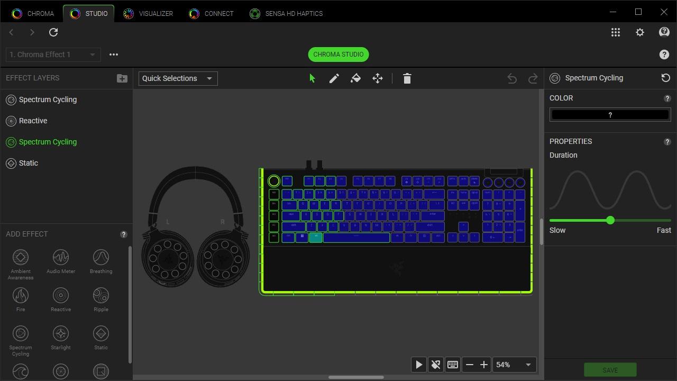The width and height of the screenshot is (677, 381).
Task: Click the SAVE button
Action: tap(610, 370)
